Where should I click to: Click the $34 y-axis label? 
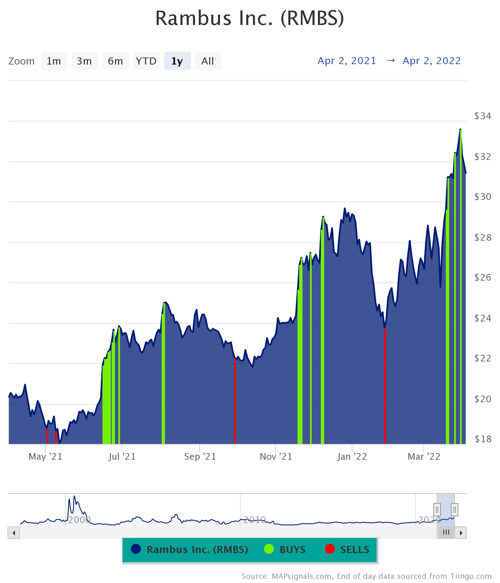tap(483, 116)
